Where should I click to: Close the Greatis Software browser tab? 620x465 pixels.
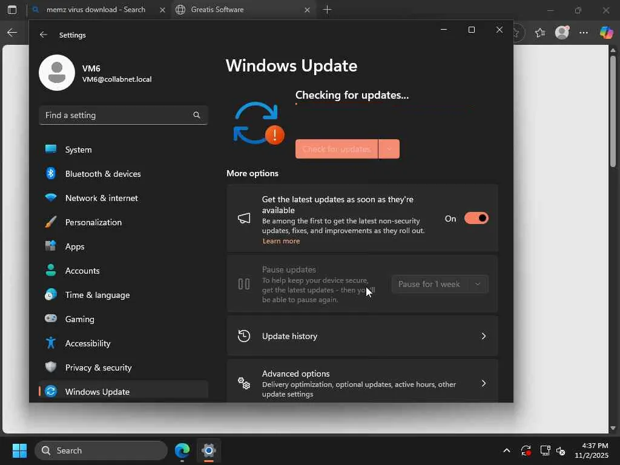307,10
